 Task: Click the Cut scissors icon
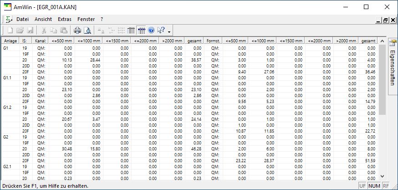(x=44, y=31)
